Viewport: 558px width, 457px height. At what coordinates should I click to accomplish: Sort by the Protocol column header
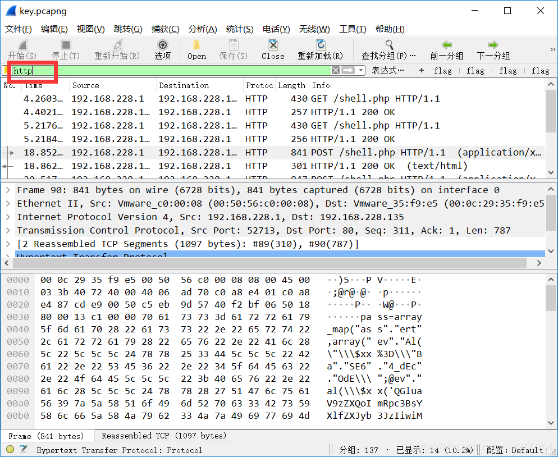[x=259, y=85]
